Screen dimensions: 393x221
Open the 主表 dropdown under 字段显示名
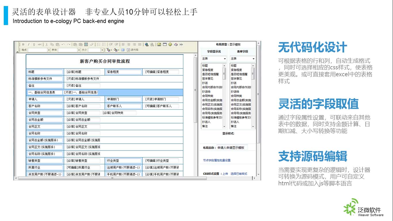[x=214, y=59]
